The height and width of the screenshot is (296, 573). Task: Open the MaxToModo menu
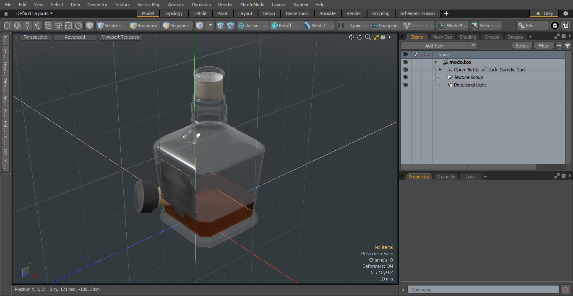252,5
